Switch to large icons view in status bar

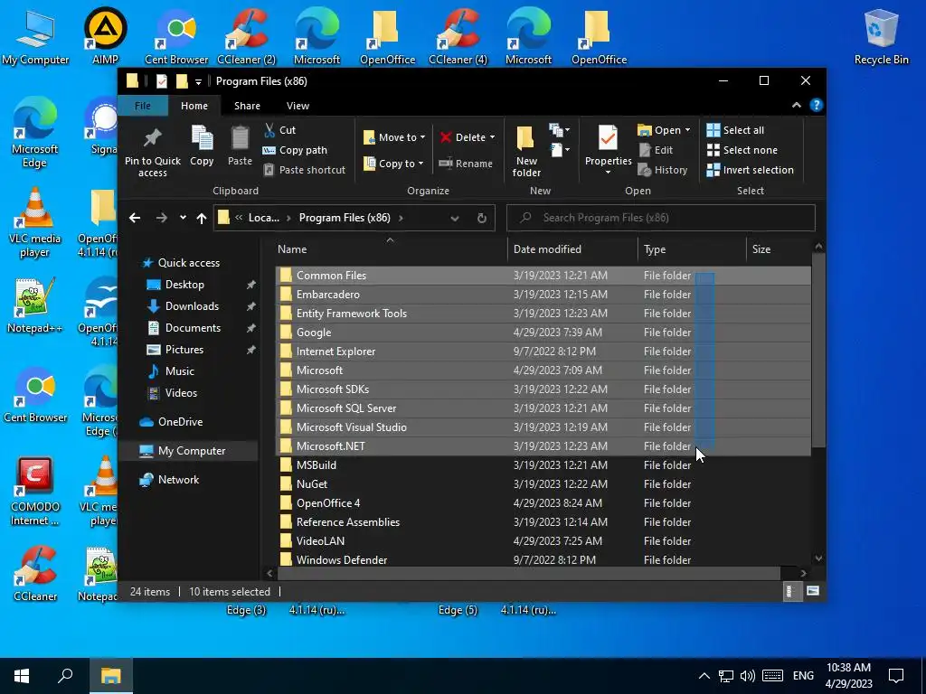tap(813, 591)
